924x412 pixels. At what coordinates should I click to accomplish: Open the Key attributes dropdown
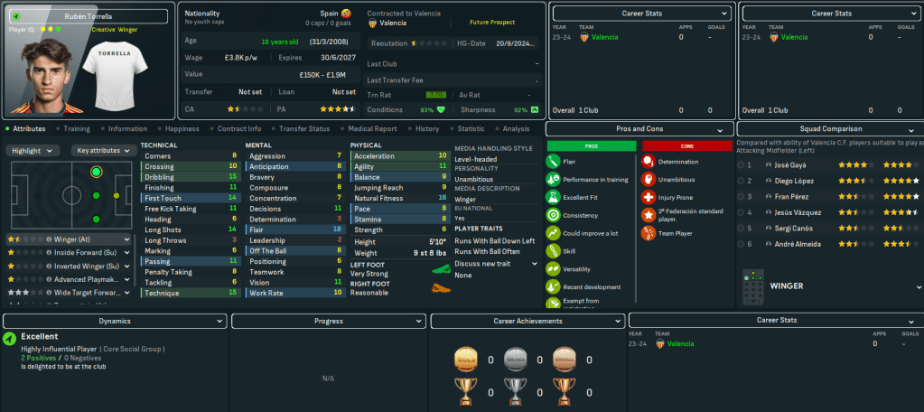(x=101, y=151)
